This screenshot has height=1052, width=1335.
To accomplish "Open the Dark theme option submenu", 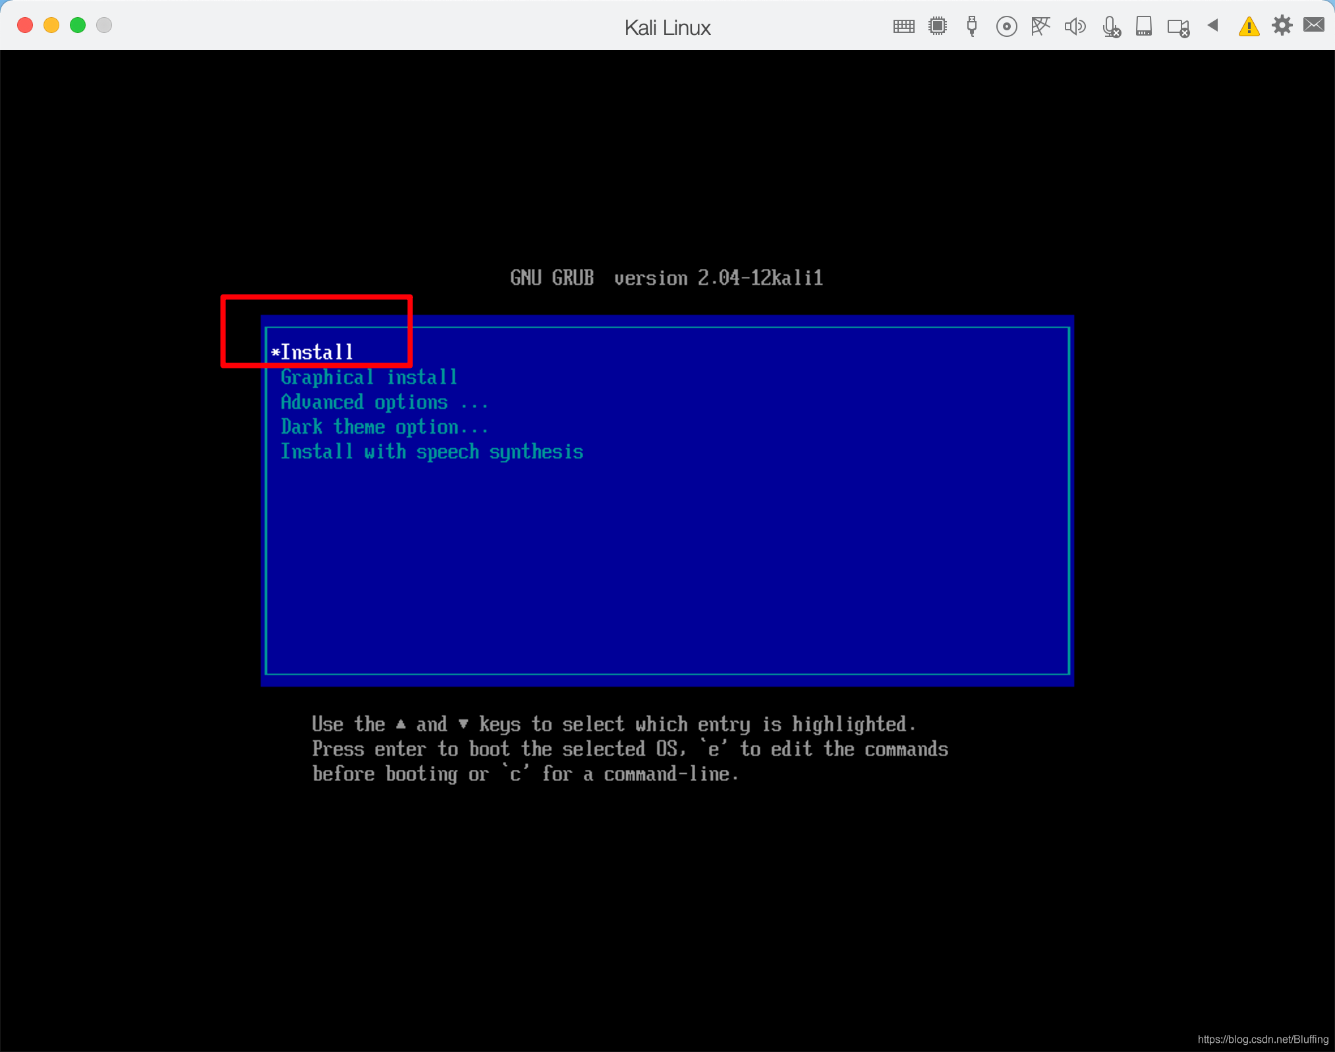I will (383, 427).
